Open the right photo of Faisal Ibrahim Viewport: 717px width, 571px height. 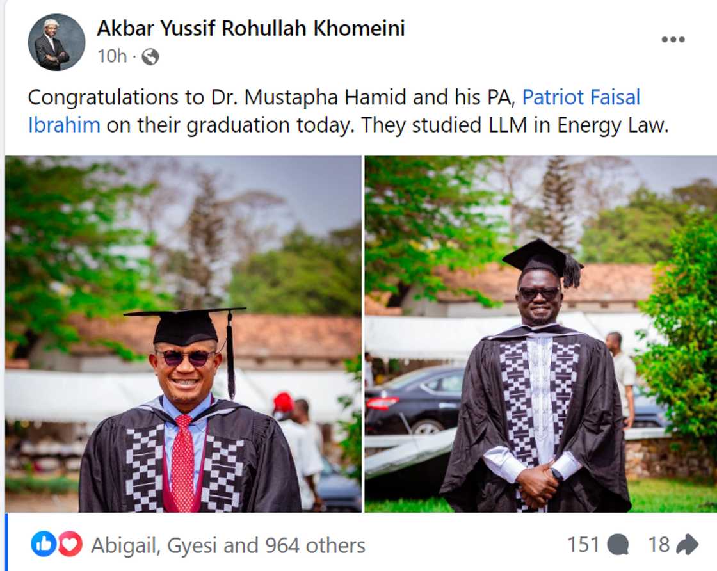(541, 333)
